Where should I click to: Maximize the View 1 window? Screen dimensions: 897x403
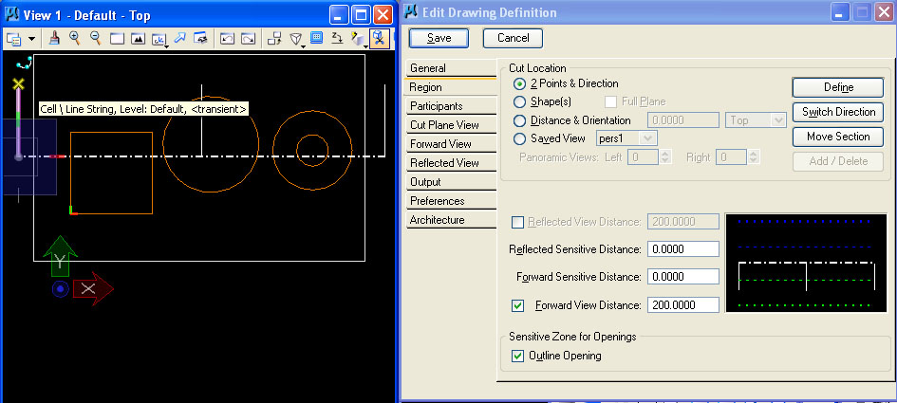pos(362,15)
